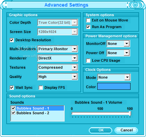Click the Desktop Resolution label
The height and width of the screenshot is (137, 146).
point(33,40)
